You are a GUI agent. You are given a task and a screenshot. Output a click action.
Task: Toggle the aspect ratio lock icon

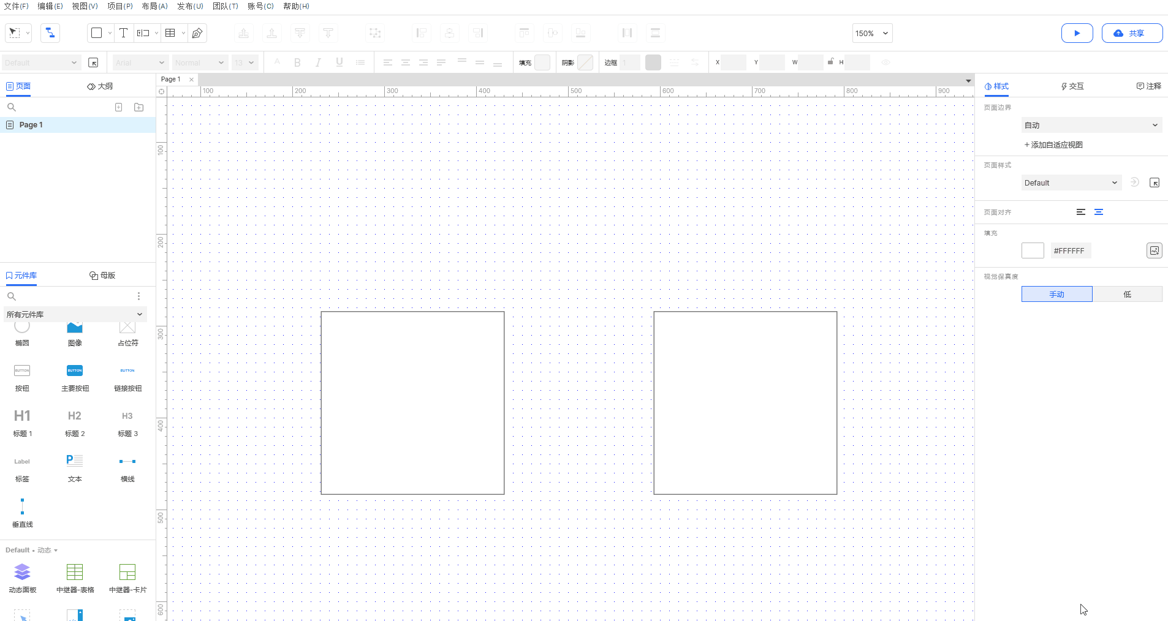tap(831, 62)
